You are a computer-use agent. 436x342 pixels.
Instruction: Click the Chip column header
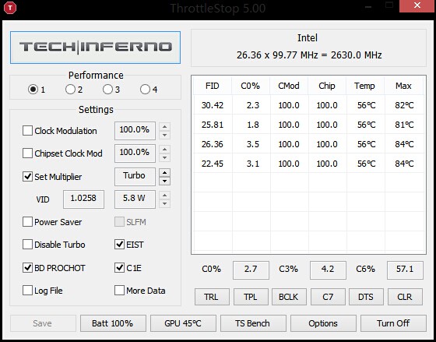[x=327, y=86]
